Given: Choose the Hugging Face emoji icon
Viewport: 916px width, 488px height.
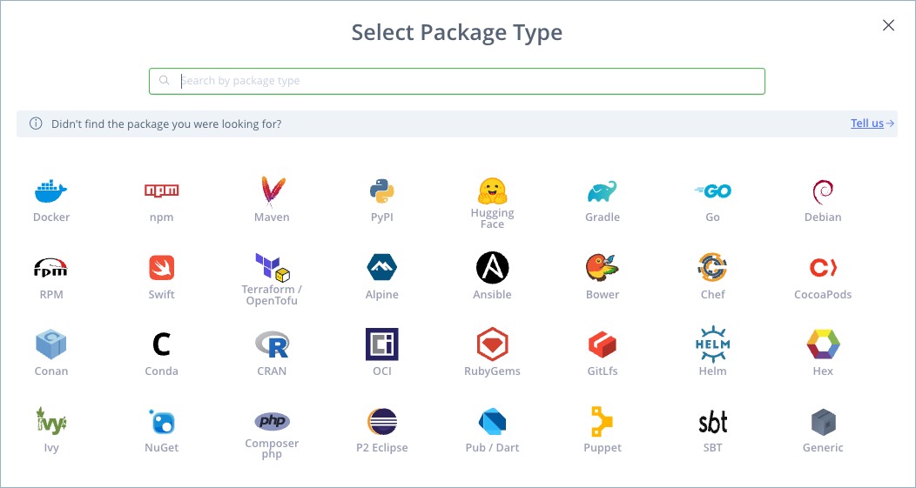Looking at the screenshot, I should 493,191.
